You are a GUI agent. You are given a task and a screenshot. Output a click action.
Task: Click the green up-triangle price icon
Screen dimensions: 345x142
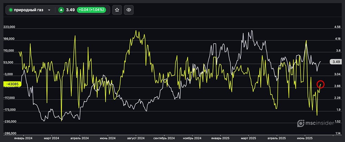pyautogui.click(x=61, y=10)
